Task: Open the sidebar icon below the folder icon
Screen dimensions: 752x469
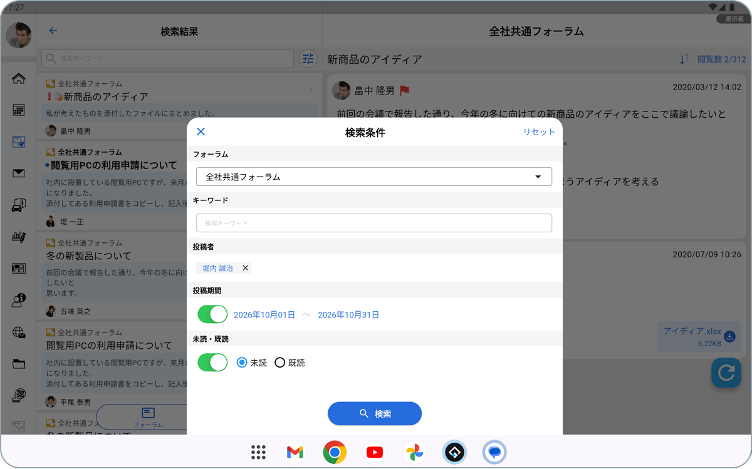Action: 19,396
